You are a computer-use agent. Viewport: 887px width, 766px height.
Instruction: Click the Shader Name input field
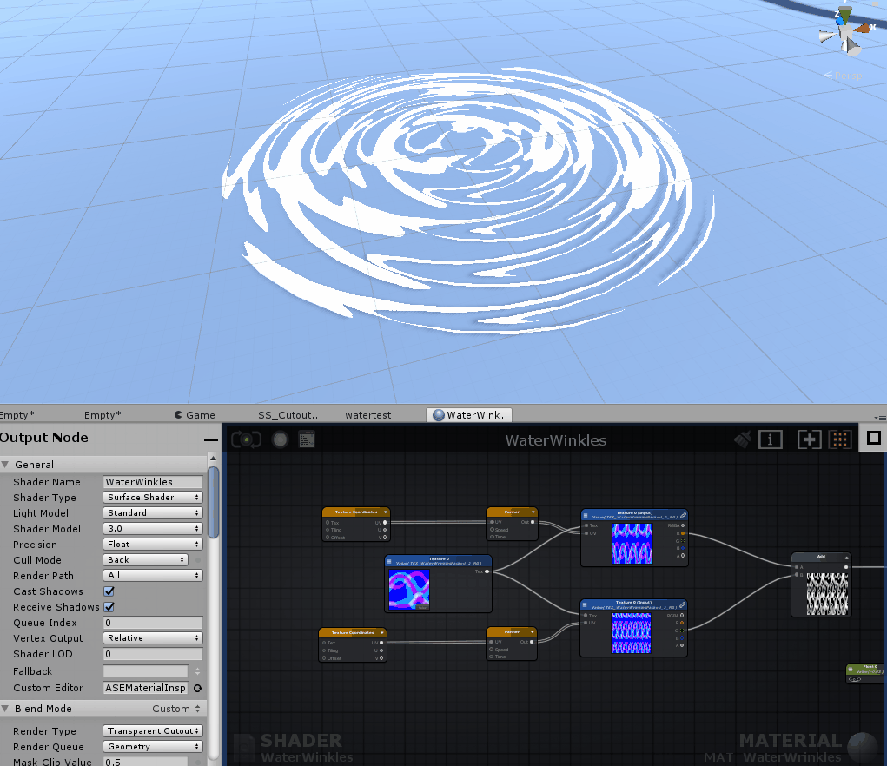click(x=153, y=482)
